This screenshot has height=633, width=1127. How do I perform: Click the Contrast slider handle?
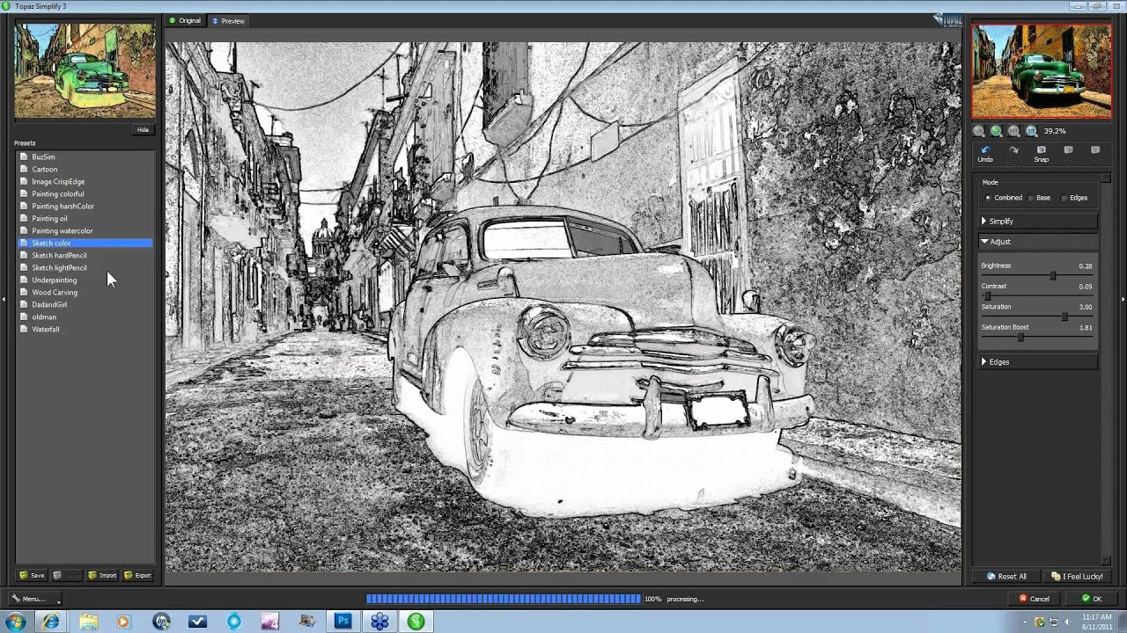pyautogui.click(x=987, y=296)
